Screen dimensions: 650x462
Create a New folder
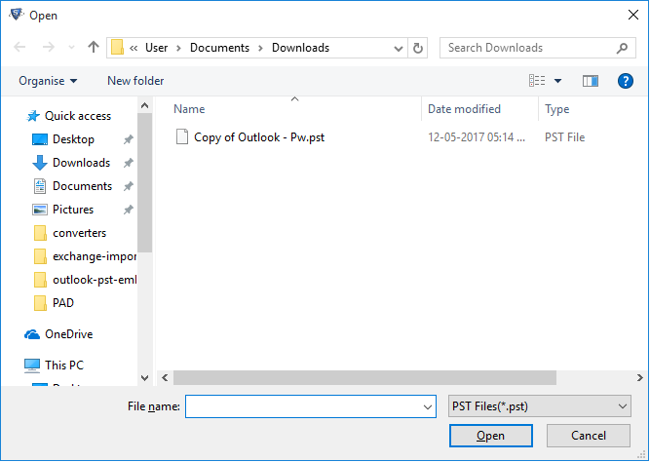point(135,81)
